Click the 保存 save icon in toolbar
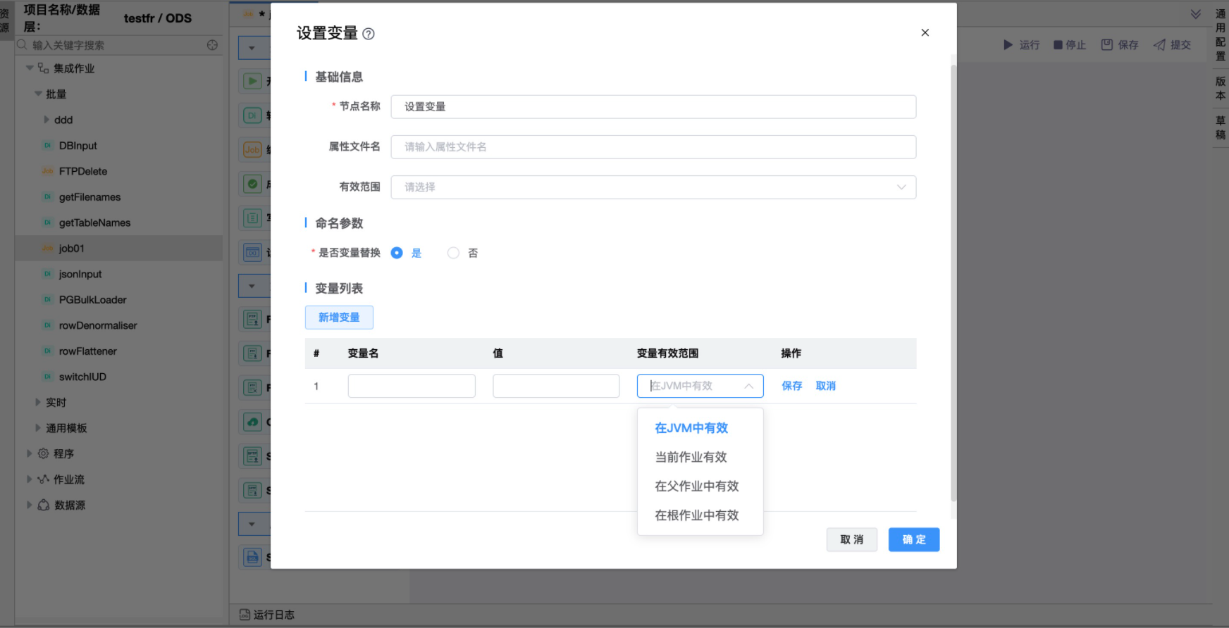 (1107, 45)
